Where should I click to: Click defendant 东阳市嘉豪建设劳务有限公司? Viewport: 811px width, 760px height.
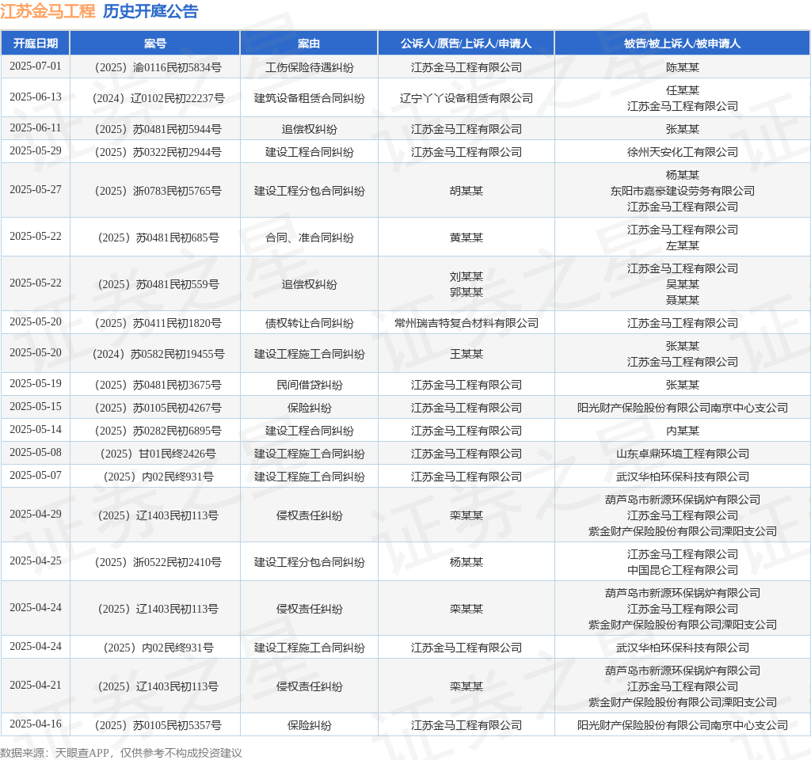coord(682,191)
